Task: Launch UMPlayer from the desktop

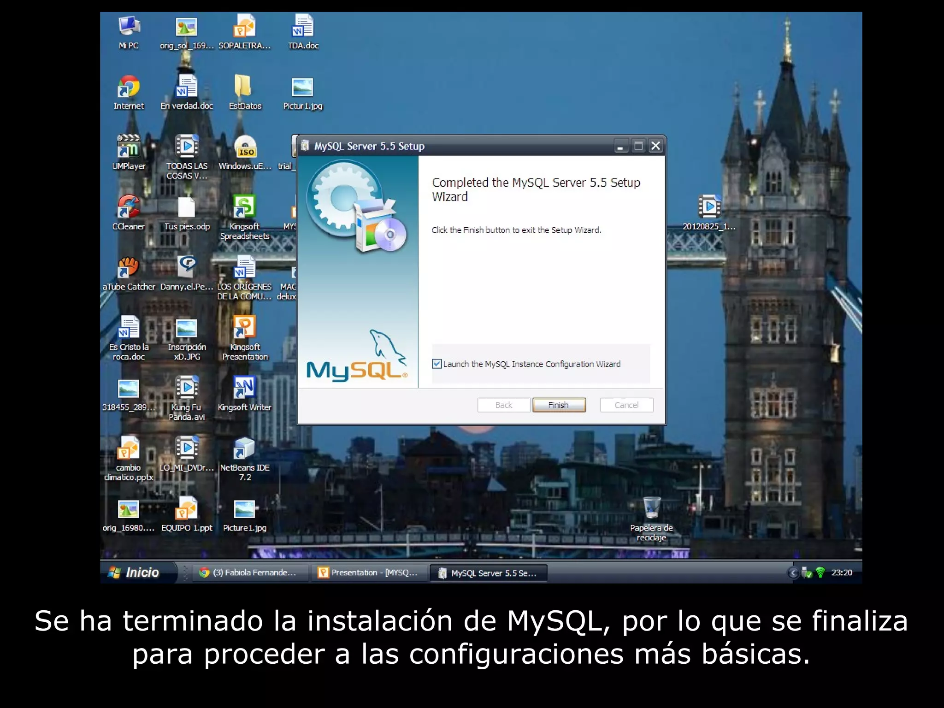Action: pos(129,147)
